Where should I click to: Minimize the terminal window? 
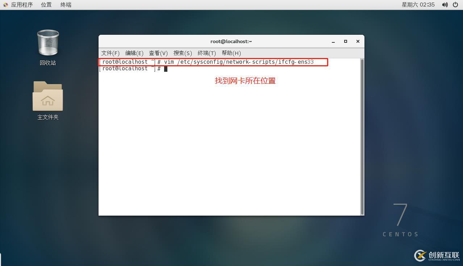click(x=333, y=41)
